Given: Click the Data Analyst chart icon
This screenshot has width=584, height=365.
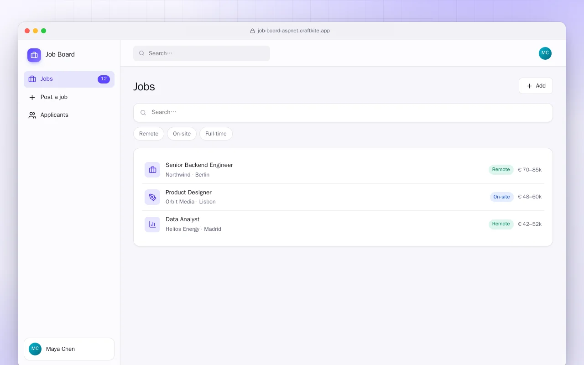Looking at the screenshot, I should pos(152,224).
